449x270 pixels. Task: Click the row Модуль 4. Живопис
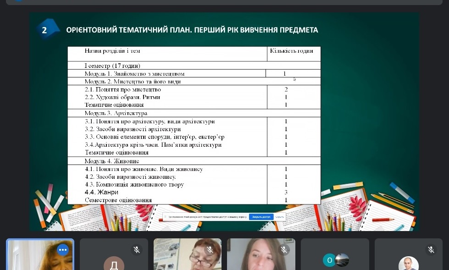(x=194, y=161)
